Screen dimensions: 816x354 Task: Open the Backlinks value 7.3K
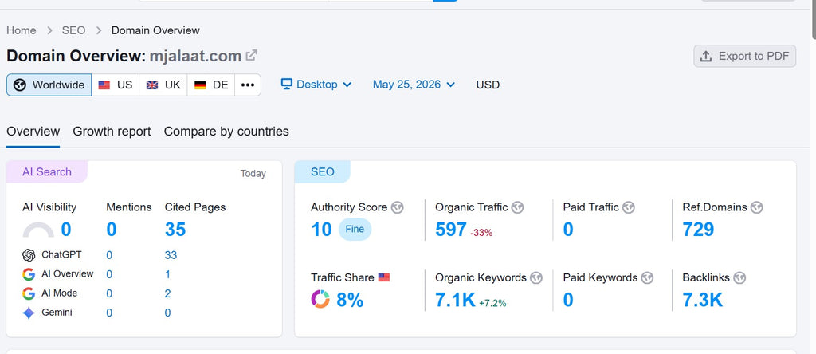pos(703,301)
